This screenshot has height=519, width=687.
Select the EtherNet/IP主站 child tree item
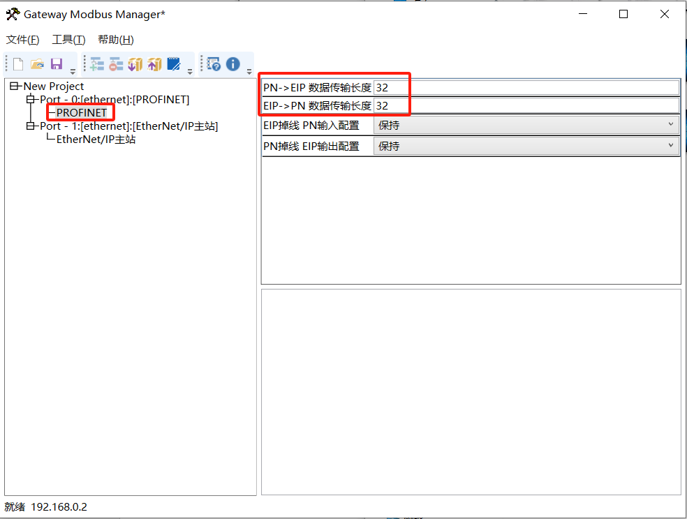tap(96, 140)
